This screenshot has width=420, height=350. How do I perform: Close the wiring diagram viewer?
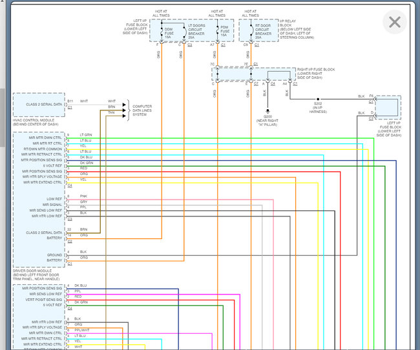point(395,22)
